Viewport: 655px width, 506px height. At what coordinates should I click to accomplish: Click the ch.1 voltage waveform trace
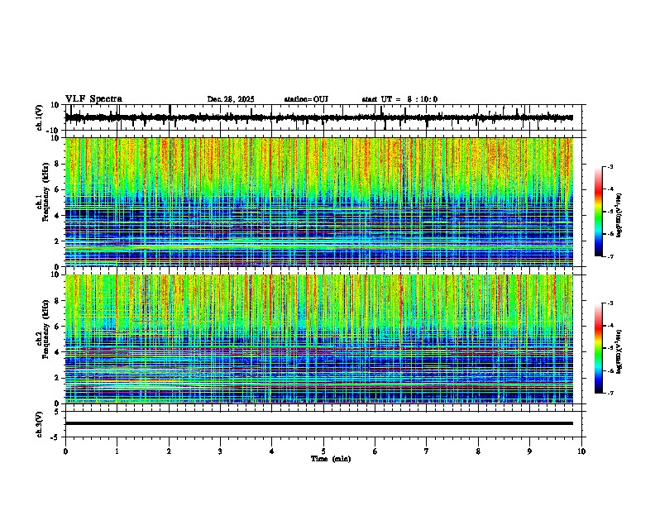click(x=318, y=117)
